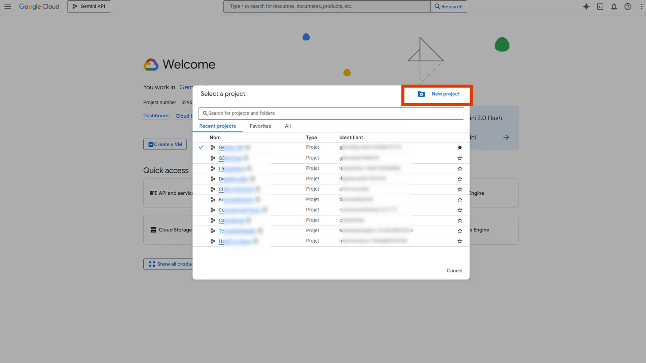The width and height of the screenshot is (646, 363).
Task: Click the info icon beside 'Ge' project name
Action: click(248, 148)
